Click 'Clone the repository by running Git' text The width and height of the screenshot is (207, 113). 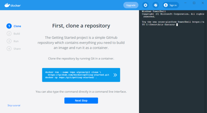(x=81, y=59)
